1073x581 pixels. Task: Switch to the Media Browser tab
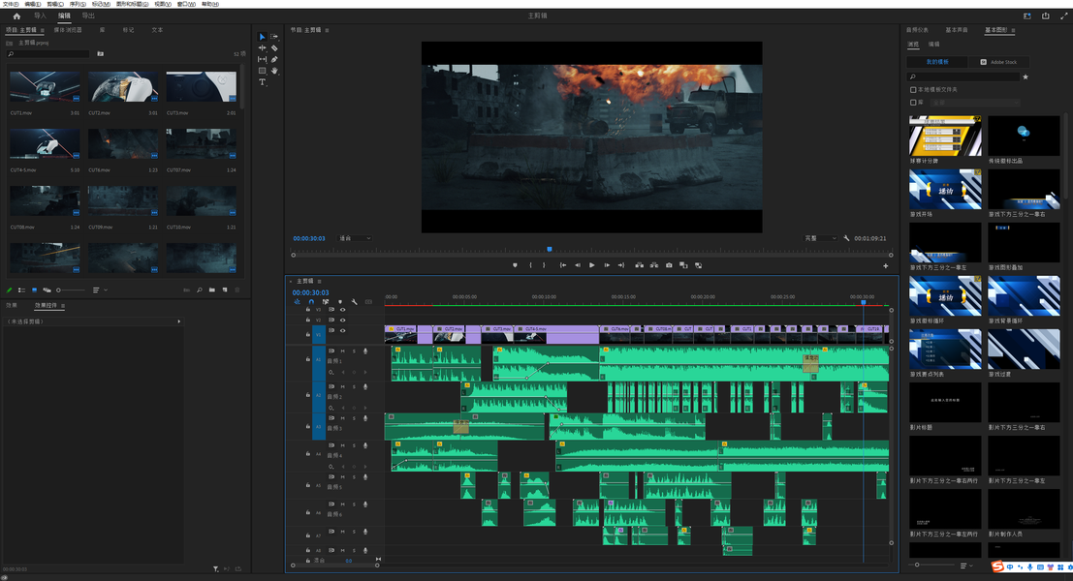(68, 30)
